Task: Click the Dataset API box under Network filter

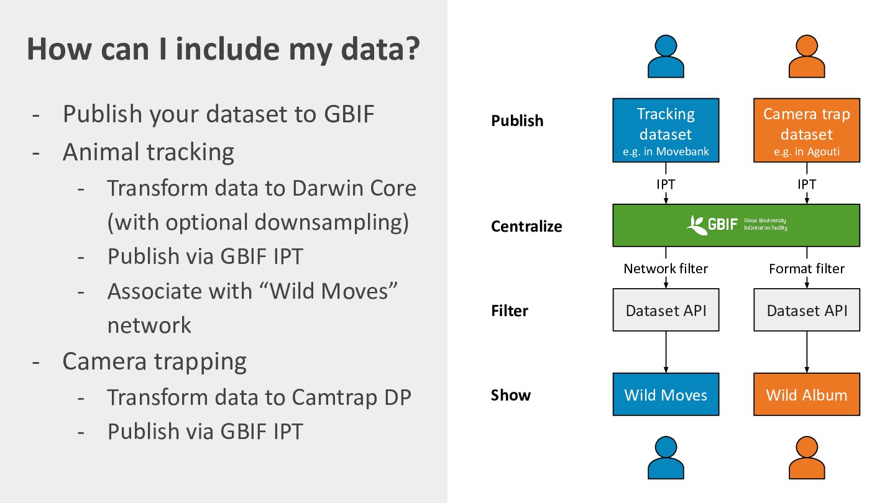Action: [666, 310]
